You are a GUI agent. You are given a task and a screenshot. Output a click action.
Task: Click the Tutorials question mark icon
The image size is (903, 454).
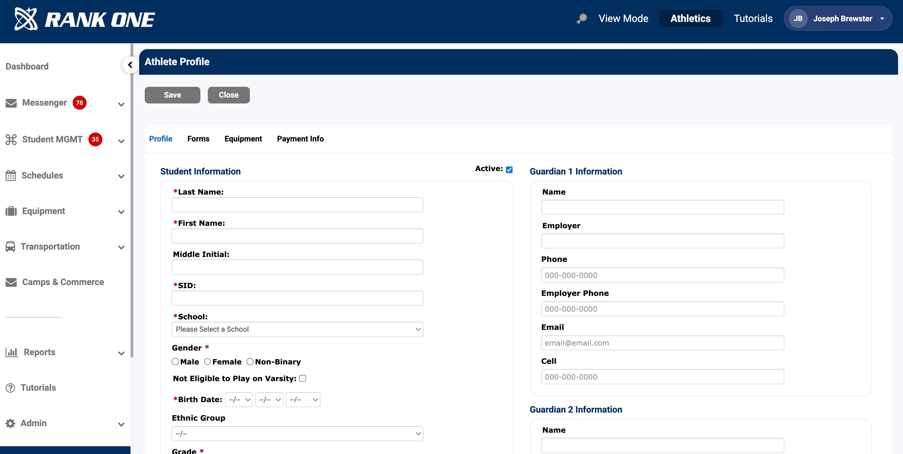coord(11,388)
